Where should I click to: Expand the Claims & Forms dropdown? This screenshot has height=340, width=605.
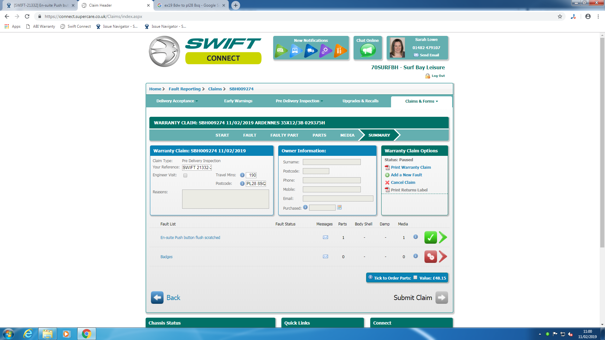click(x=421, y=101)
